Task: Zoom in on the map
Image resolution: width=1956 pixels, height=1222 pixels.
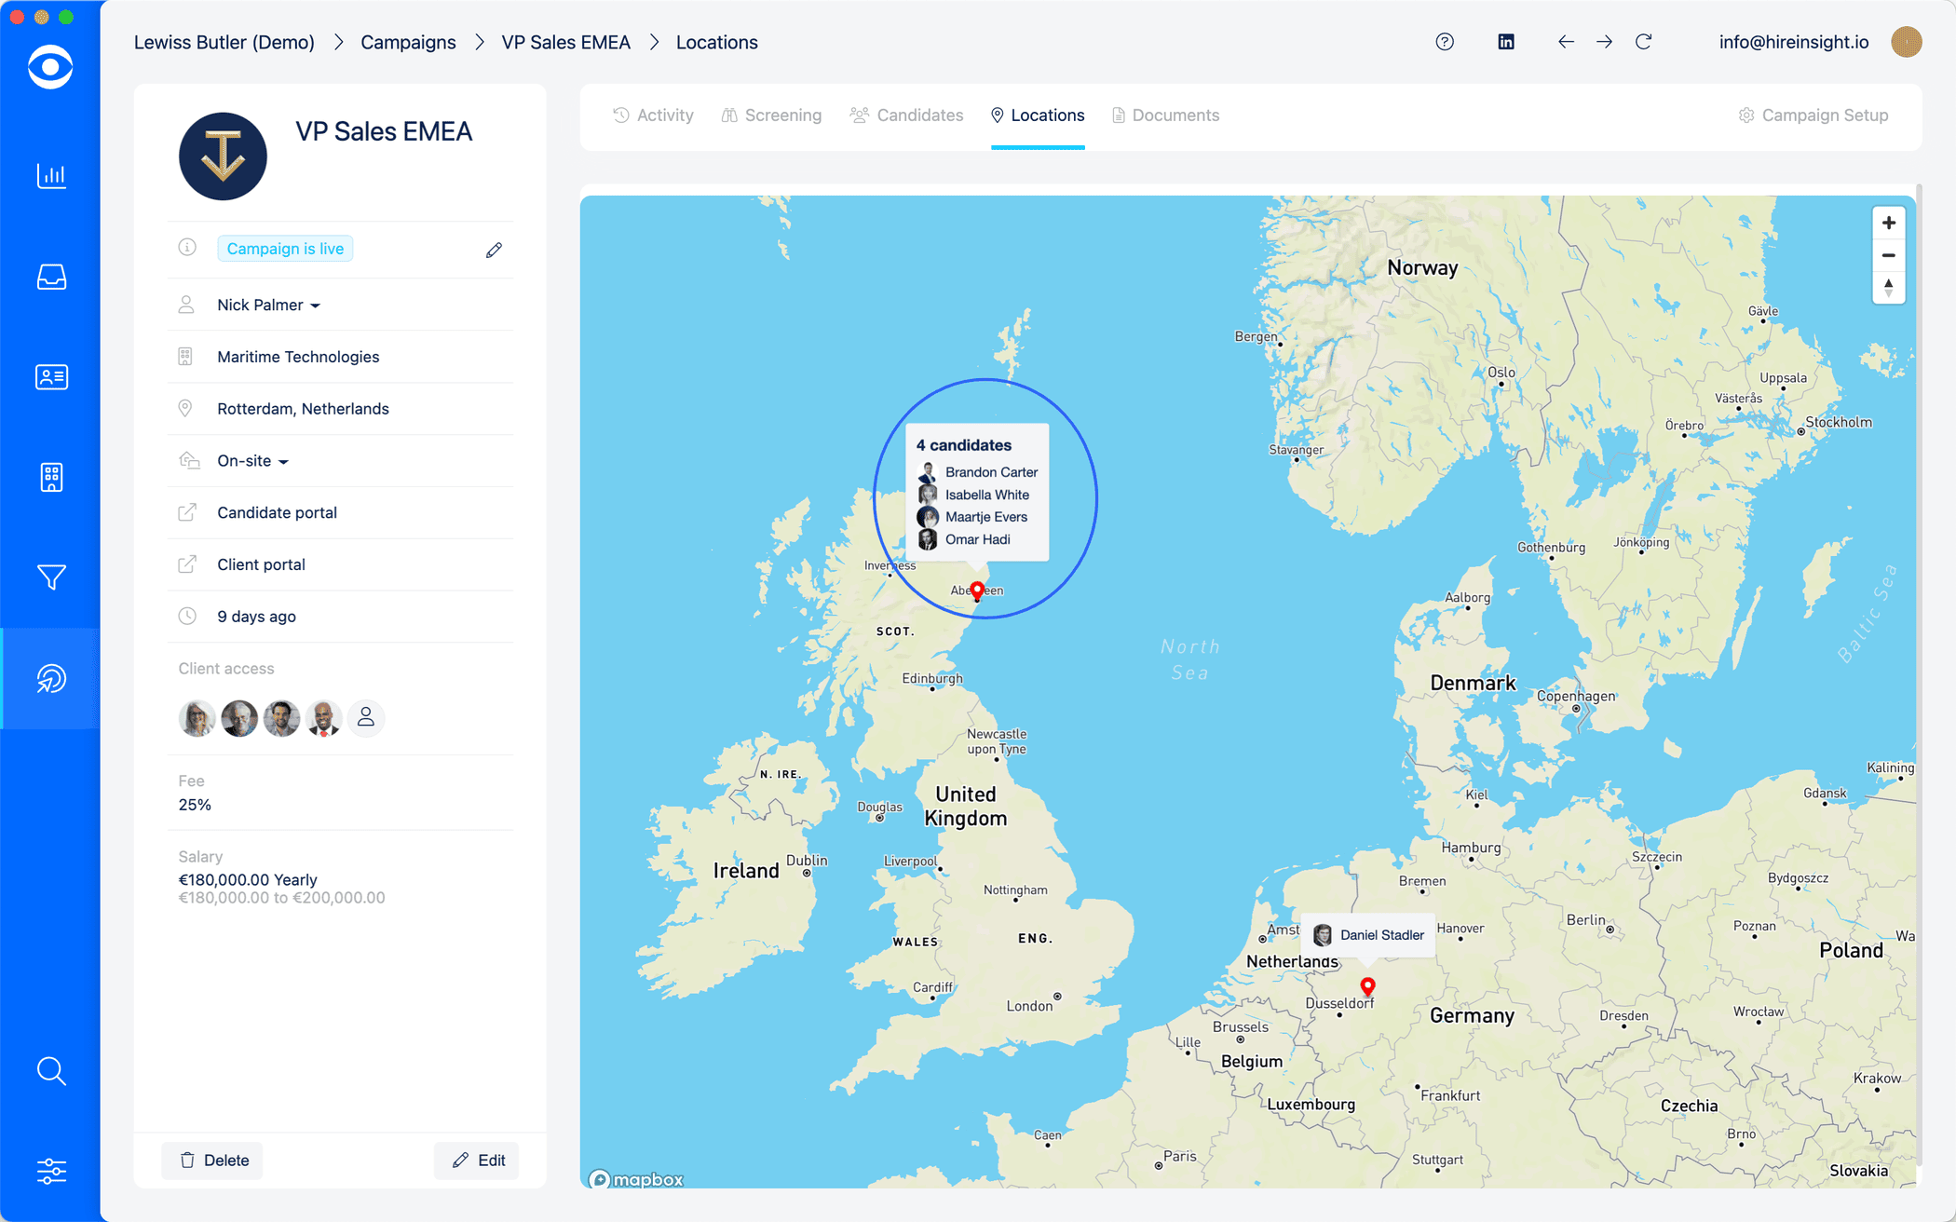Action: coord(1888,224)
